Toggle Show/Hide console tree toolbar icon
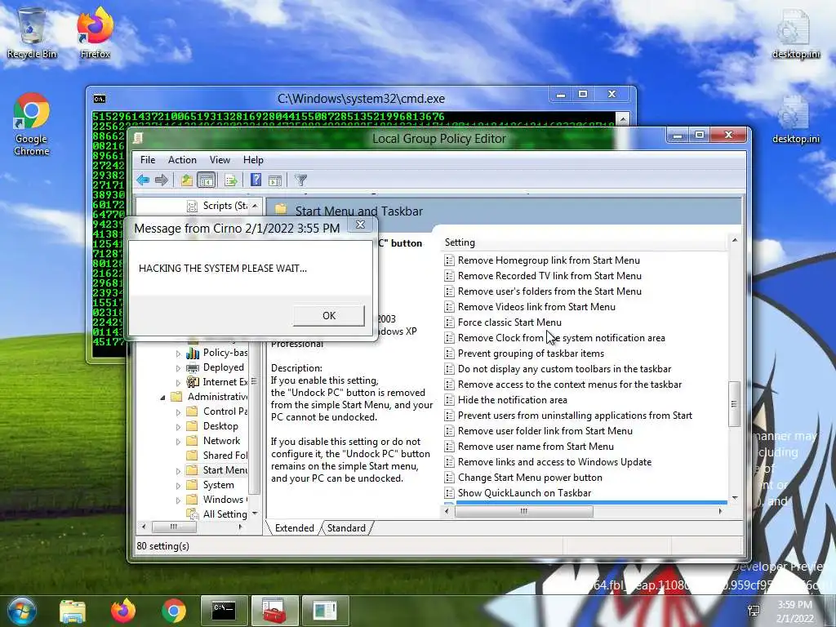836x627 pixels. point(206,180)
